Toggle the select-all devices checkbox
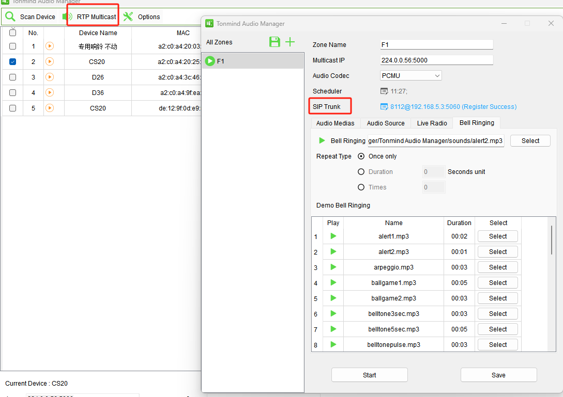 pyautogui.click(x=12, y=33)
